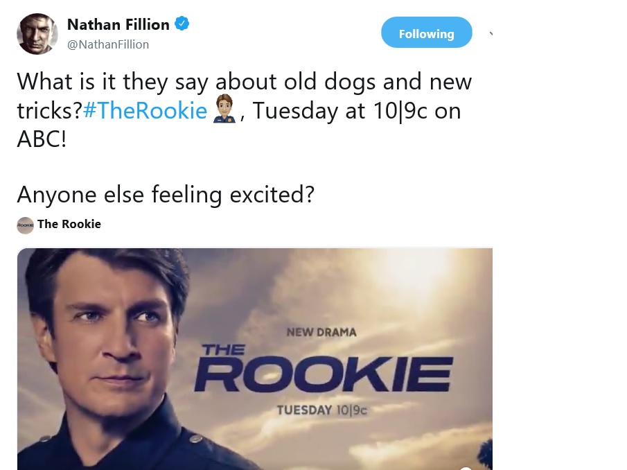The height and width of the screenshot is (470, 627).
Task: Click the Nathan Fillion display name
Action: 118,24
